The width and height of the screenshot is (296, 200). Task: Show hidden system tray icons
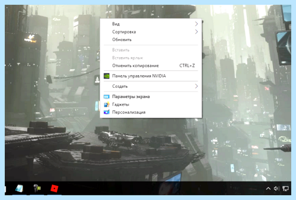(268, 189)
